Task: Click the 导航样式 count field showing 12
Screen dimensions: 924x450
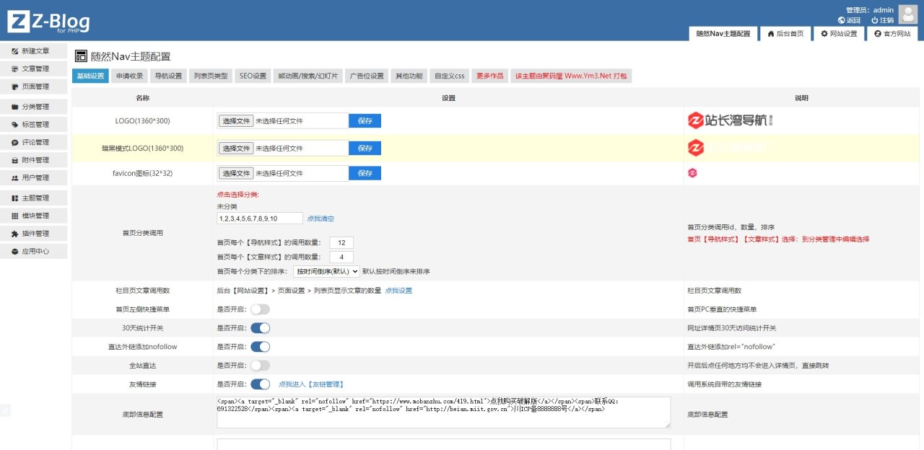Action: pos(341,243)
